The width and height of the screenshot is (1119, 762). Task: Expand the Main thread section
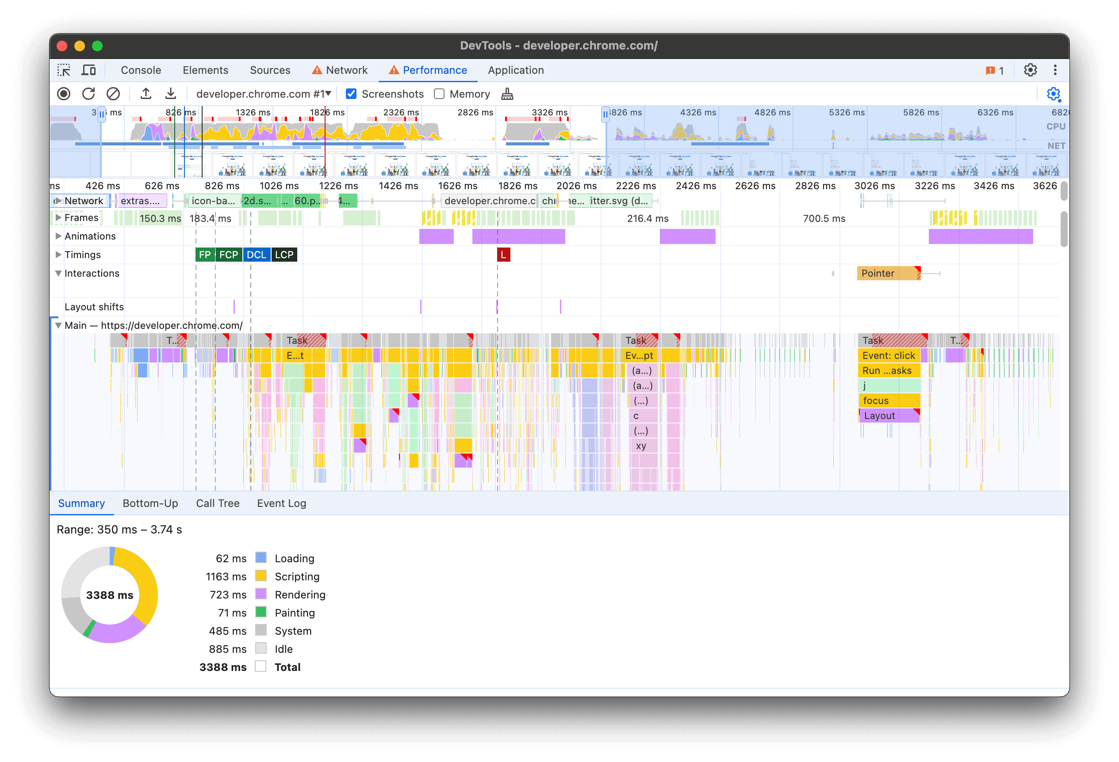[60, 324]
